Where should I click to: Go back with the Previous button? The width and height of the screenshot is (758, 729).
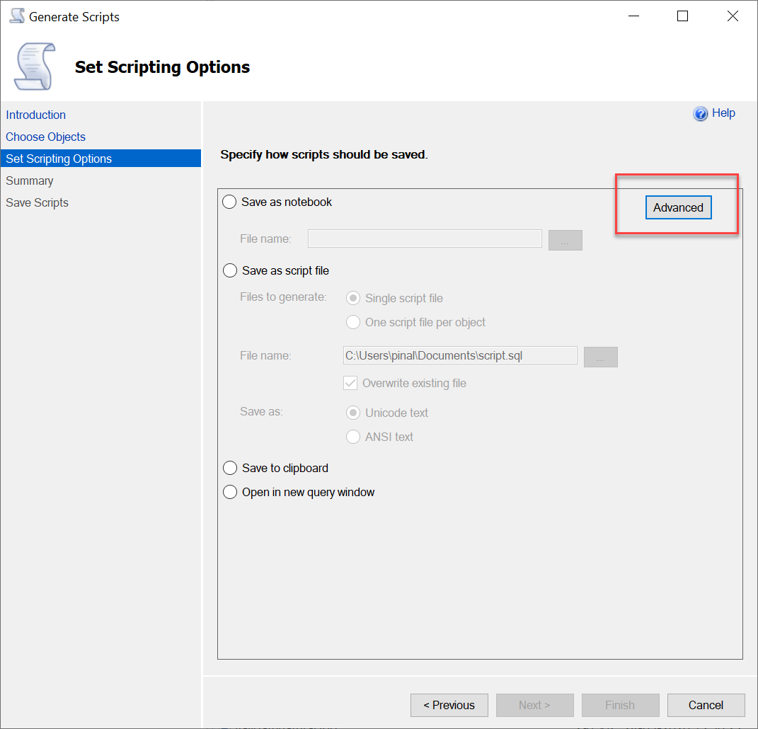[449, 706]
